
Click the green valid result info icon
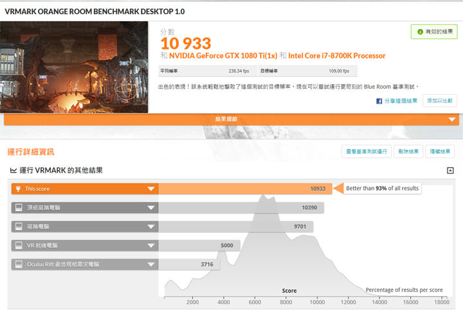[x=420, y=31]
